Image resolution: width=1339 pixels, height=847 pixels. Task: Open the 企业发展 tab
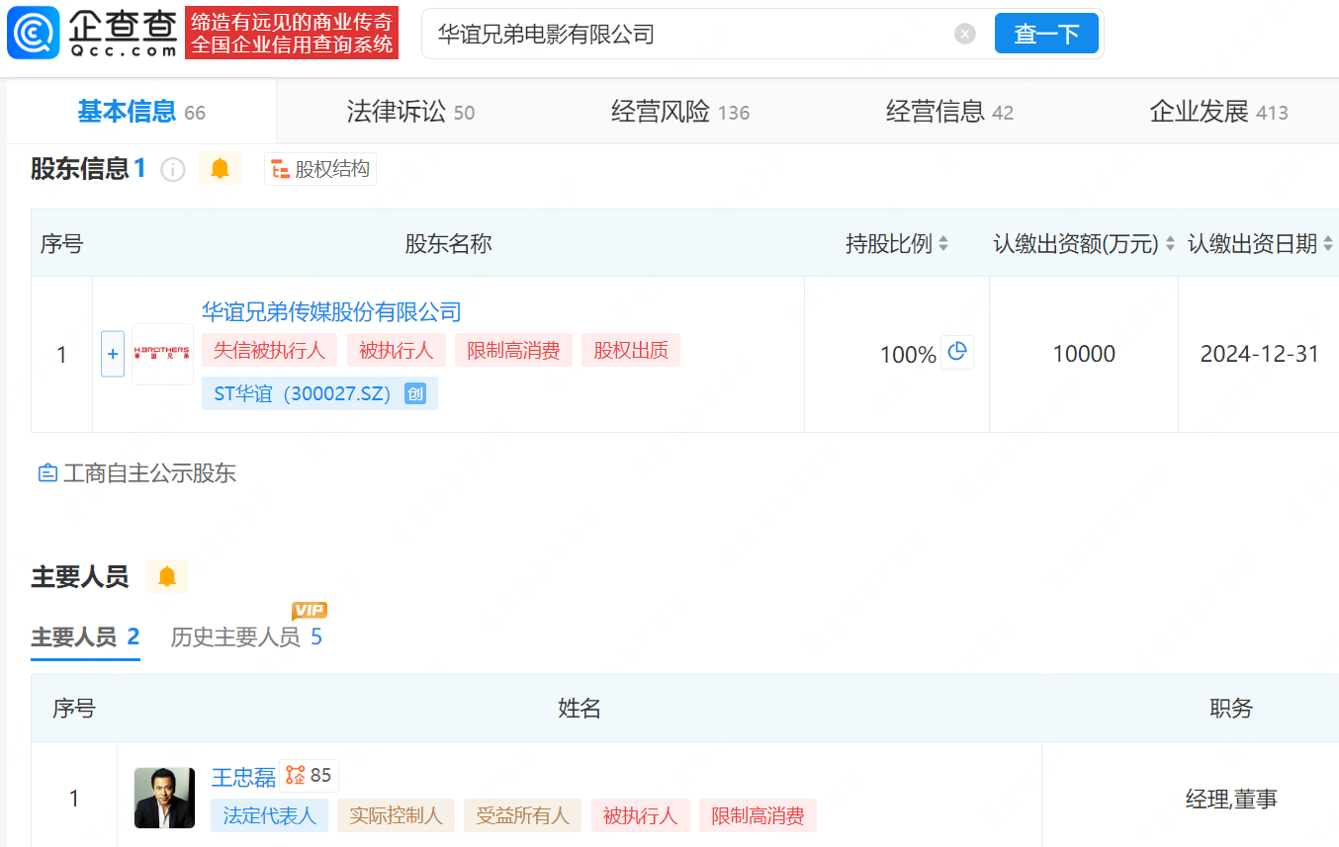coord(1218,112)
